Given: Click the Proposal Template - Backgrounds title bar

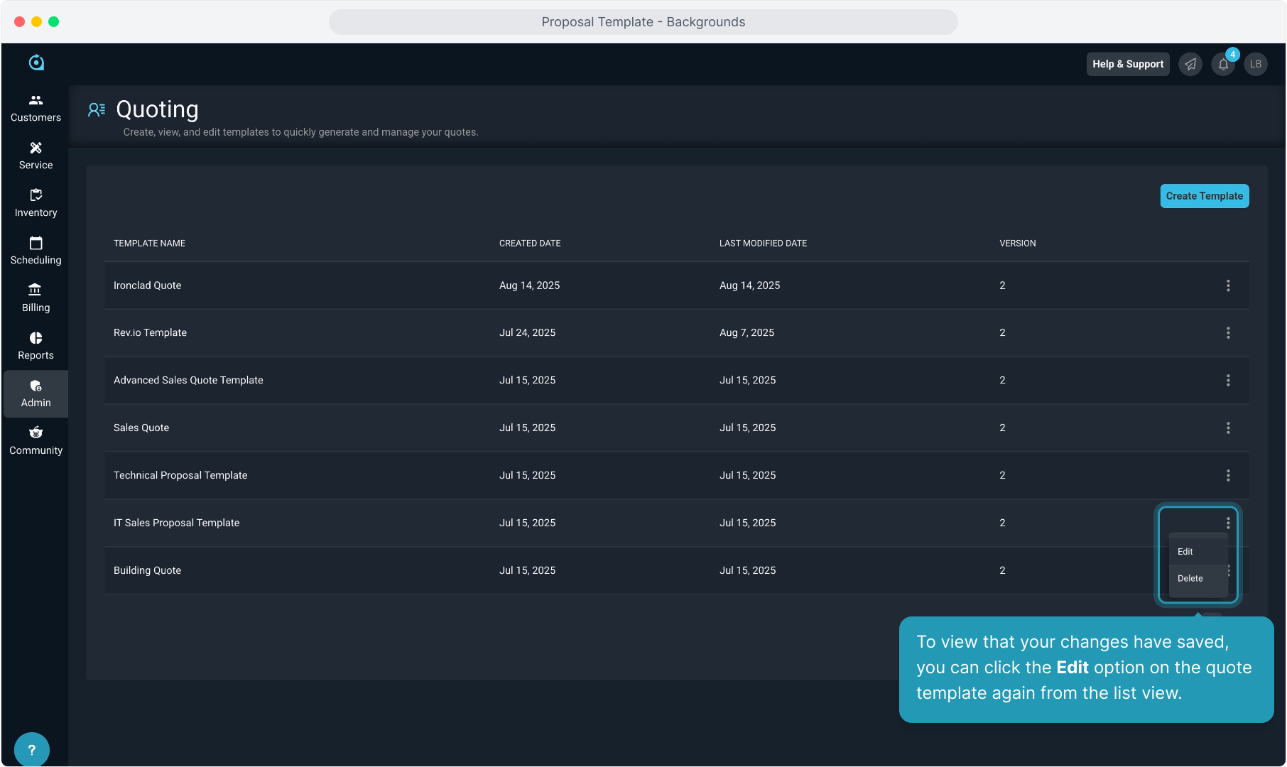Looking at the screenshot, I should pos(643,22).
